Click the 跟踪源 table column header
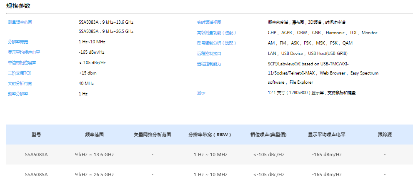The image size is (413, 192). [385, 135]
